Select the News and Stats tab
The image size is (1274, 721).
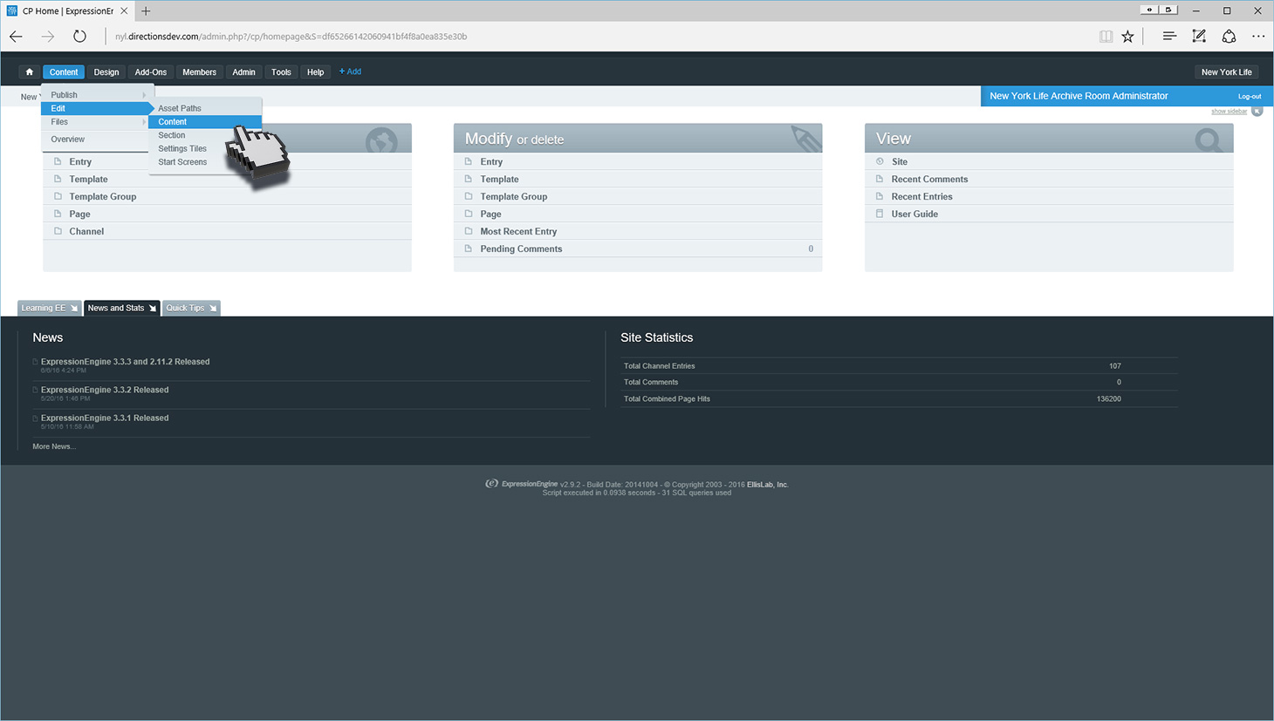(116, 309)
